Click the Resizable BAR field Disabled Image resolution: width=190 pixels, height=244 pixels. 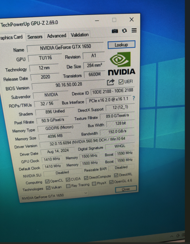[x=121, y=167]
